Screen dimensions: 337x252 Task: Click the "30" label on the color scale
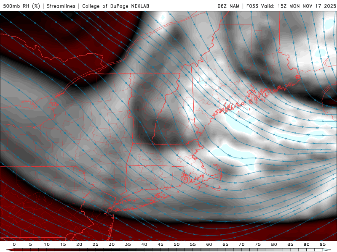112,244
